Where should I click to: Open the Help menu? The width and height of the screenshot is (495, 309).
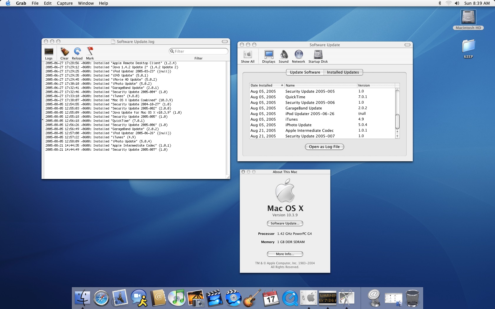coord(103,3)
